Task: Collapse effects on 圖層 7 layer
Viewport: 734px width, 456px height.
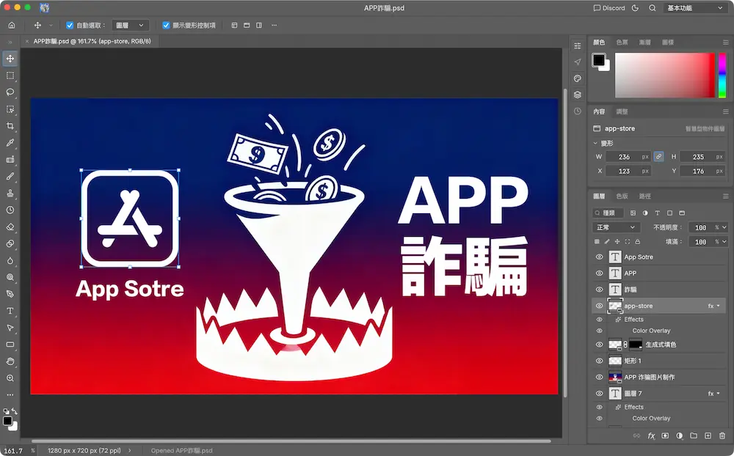Action: point(719,394)
